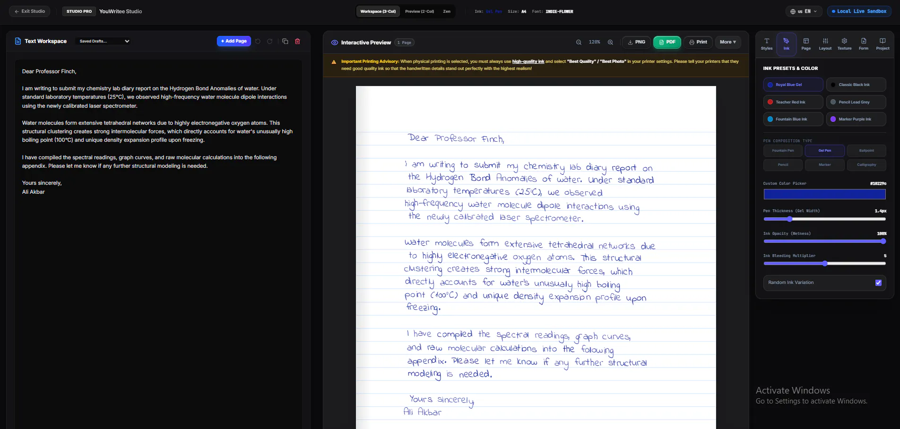Open the Styles panel icon
This screenshot has height=429, width=900.
pyautogui.click(x=767, y=44)
